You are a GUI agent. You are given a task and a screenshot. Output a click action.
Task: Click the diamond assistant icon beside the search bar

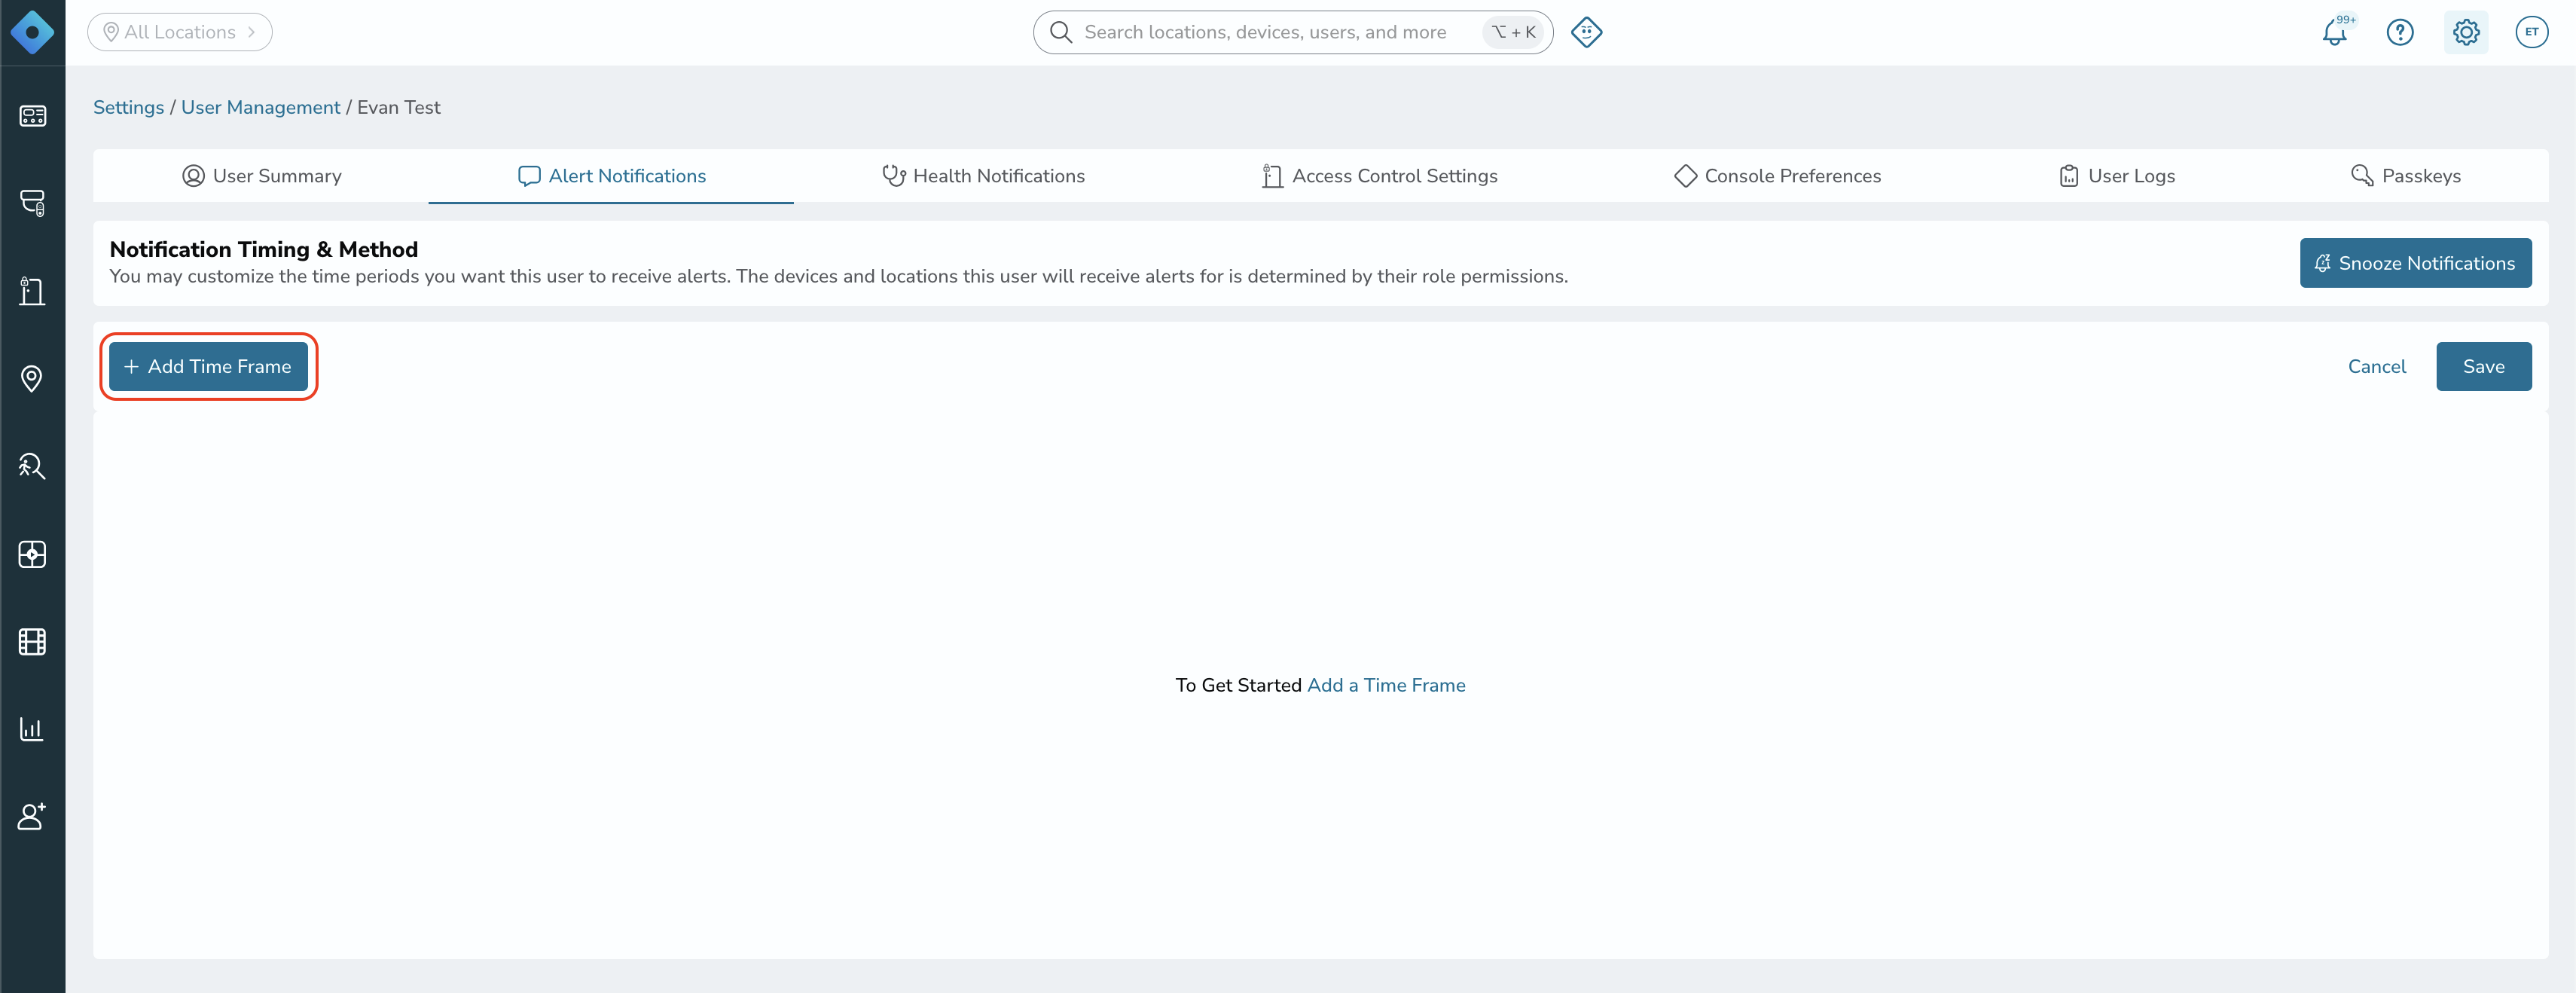1586,32
